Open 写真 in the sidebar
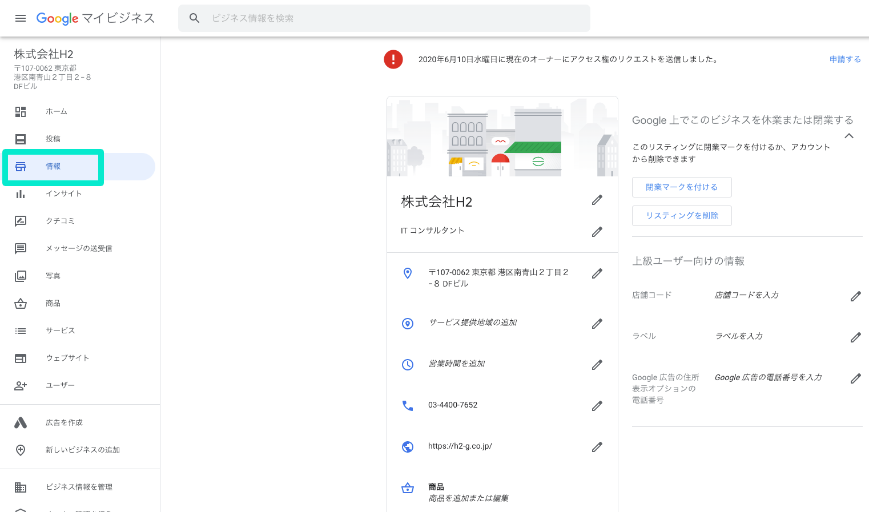Image resolution: width=869 pixels, height=512 pixels. click(x=78, y=276)
